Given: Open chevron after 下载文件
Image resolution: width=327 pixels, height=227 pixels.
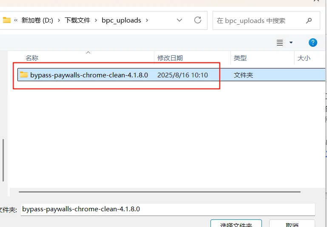Looking at the screenshot, I should pos(96,20).
